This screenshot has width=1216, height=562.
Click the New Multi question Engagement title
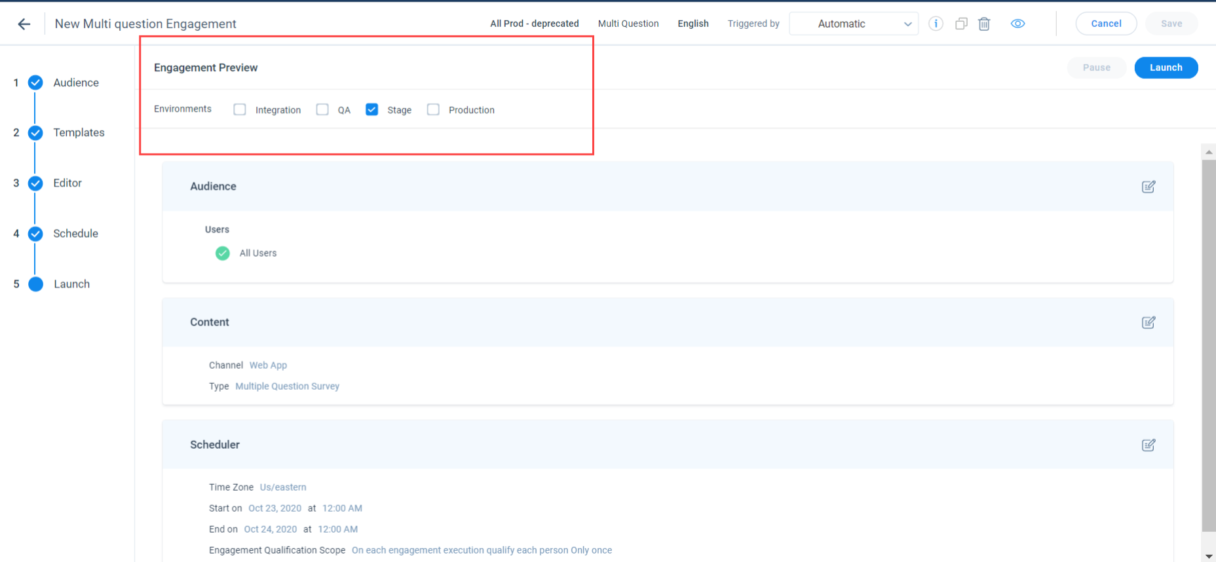(x=145, y=24)
